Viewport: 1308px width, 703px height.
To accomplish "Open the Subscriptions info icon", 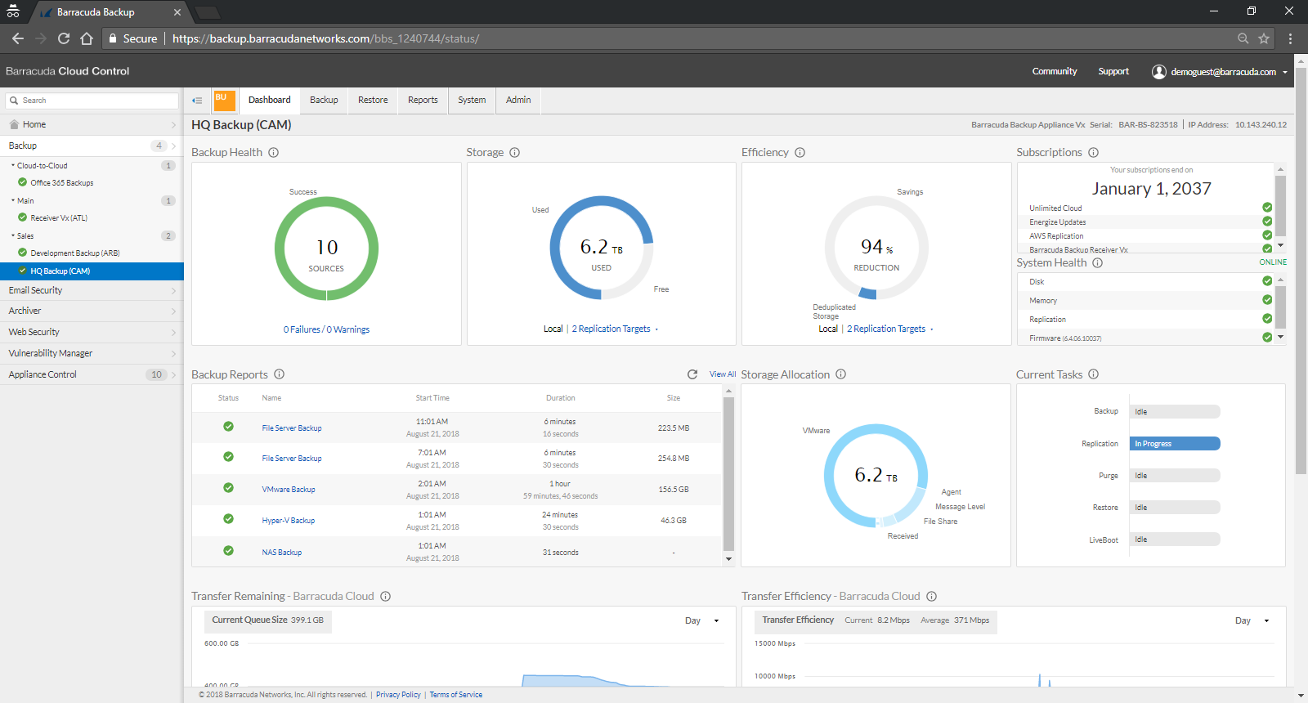I will coord(1094,153).
